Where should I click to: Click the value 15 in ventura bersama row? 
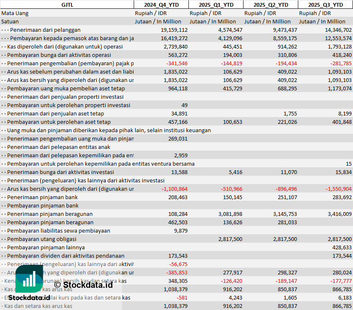(x=349, y=164)
